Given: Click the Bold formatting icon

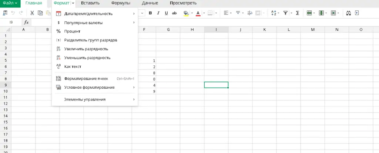Looking at the screenshot, I should (x=150, y=13).
